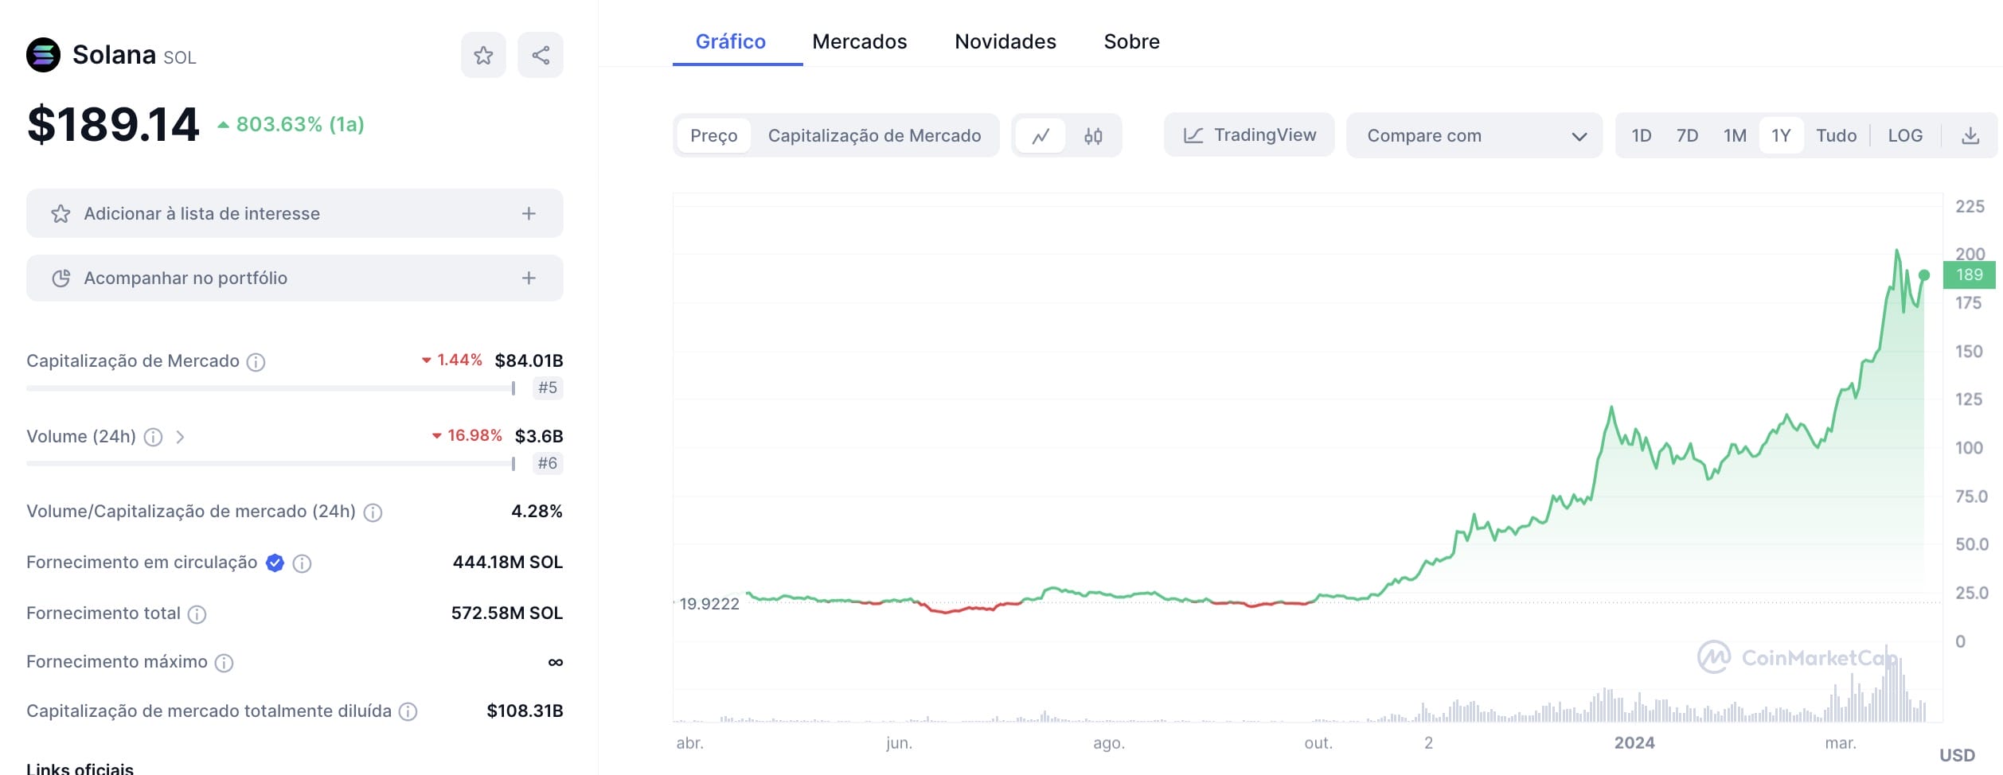
Task: Click the Links oficiais heading
Action: click(80, 768)
